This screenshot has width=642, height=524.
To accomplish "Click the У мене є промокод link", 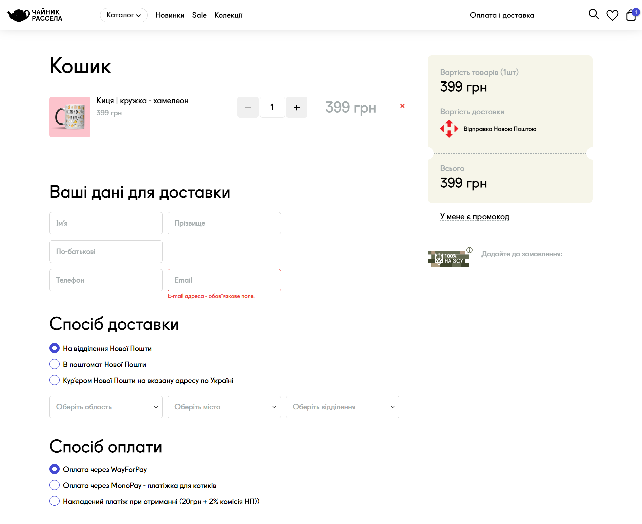I will click(x=474, y=217).
